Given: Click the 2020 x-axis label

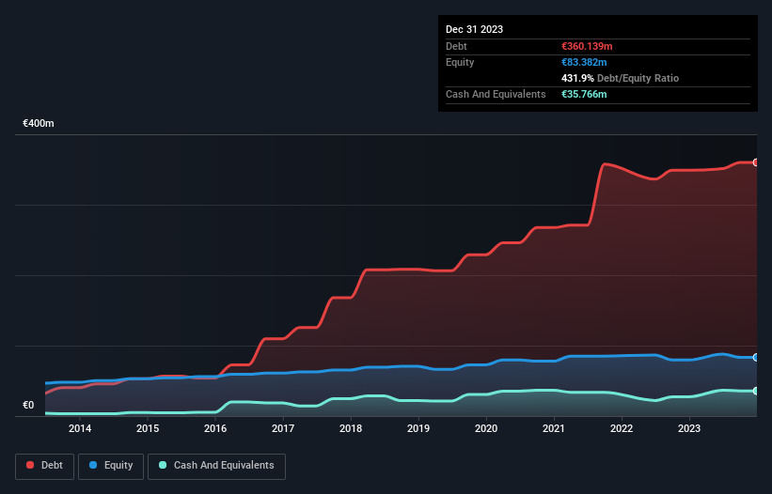Looking at the screenshot, I should [x=486, y=428].
